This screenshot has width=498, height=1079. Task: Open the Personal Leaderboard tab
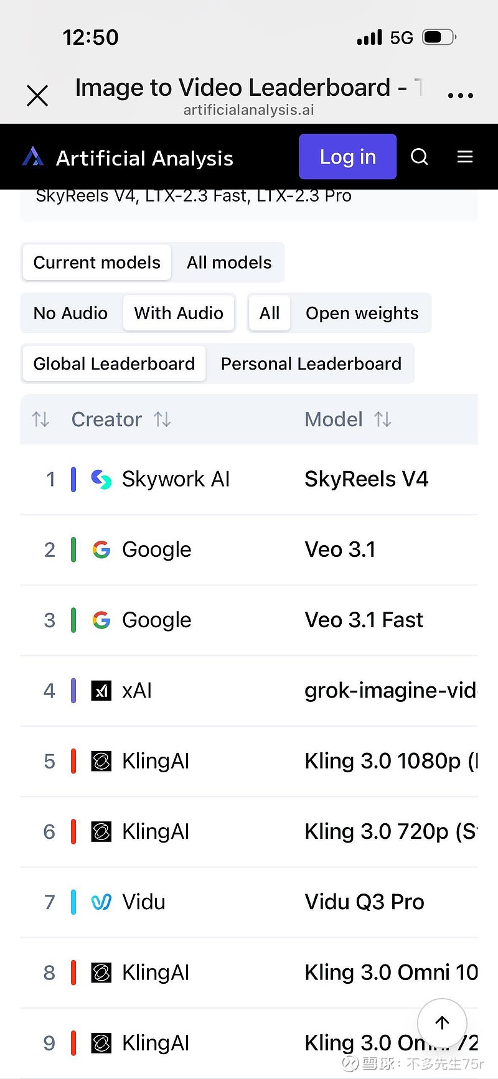point(311,363)
